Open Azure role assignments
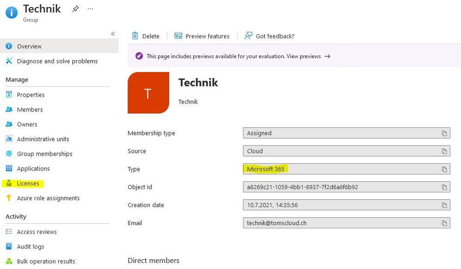Screen dimensions: 461x269 48,198
